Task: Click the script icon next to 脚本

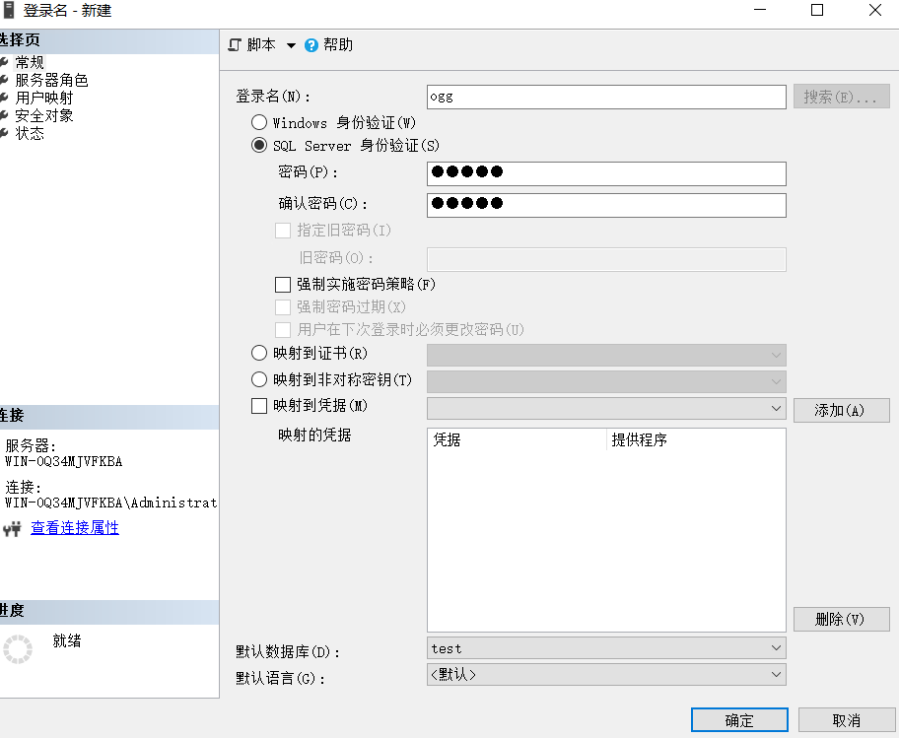Action: click(235, 44)
